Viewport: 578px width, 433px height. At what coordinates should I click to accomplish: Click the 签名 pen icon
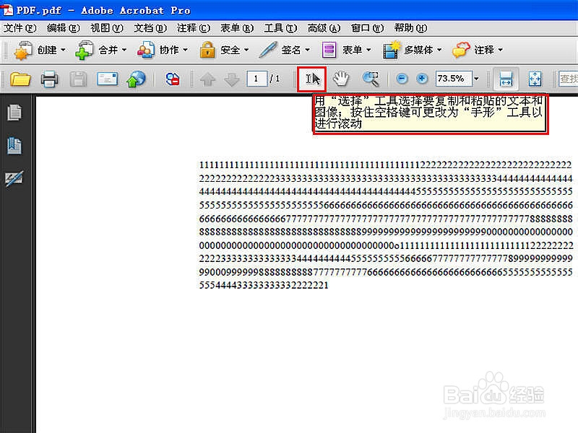[268, 50]
